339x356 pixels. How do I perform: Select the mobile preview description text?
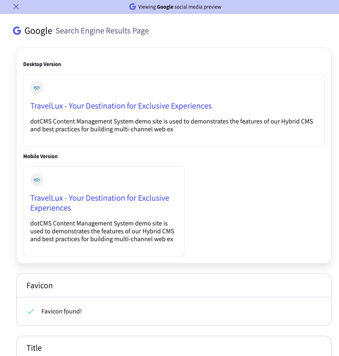[x=102, y=231]
